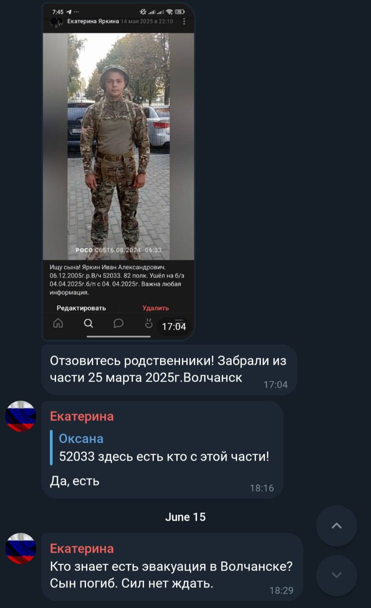
Task: Select the 'Отзовитесь родственники!' message bubble
Action: click(169, 370)
